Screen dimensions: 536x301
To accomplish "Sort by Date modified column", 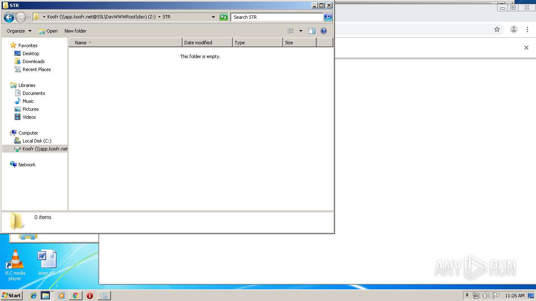I will (x=208, y=43).
